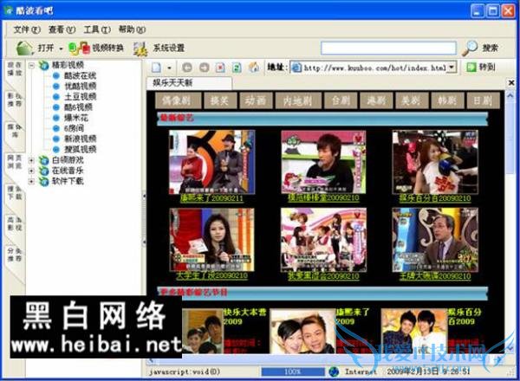Screen dimensions: 520x381
Task: Click the 韩剧 category button
Action: (x=446, y=100)
